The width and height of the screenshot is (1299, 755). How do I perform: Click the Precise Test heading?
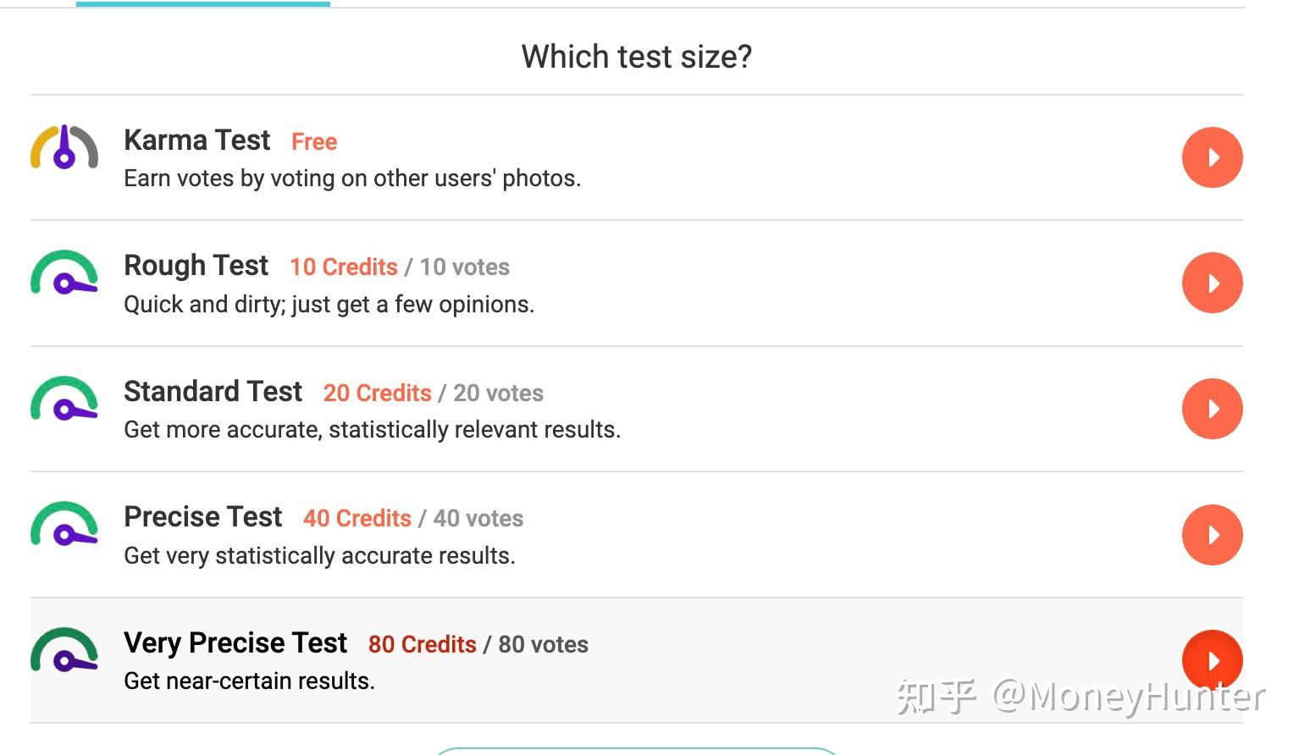point(202,517)
